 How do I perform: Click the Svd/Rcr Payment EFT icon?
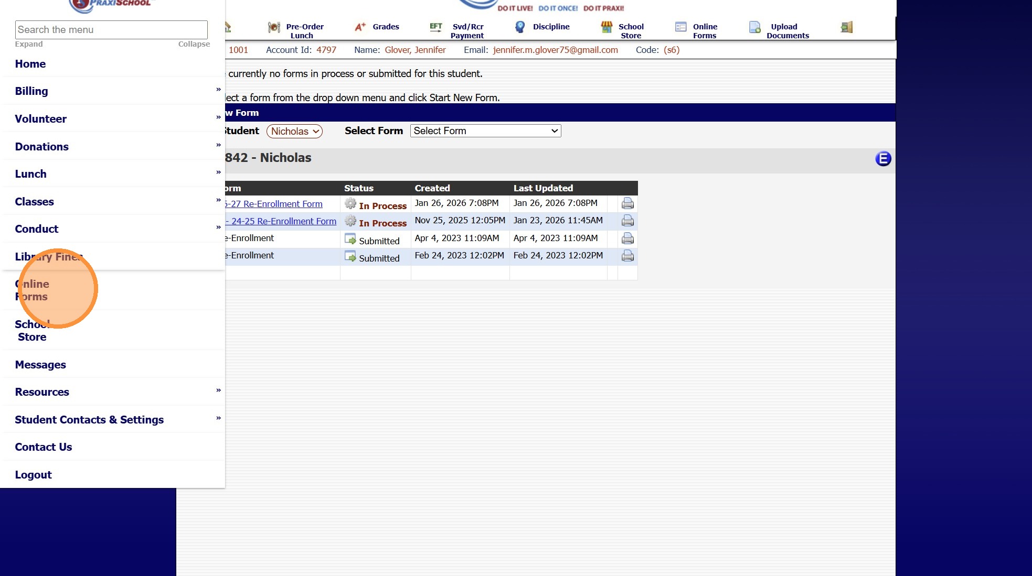point(435,27)
